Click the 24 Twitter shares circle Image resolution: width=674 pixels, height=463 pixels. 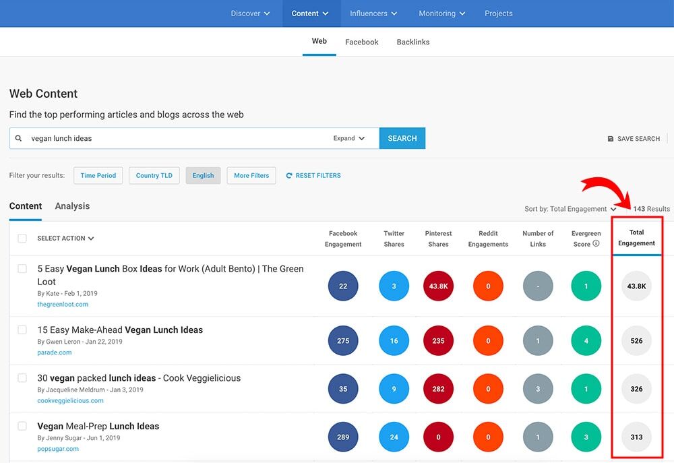coord(394,437)
